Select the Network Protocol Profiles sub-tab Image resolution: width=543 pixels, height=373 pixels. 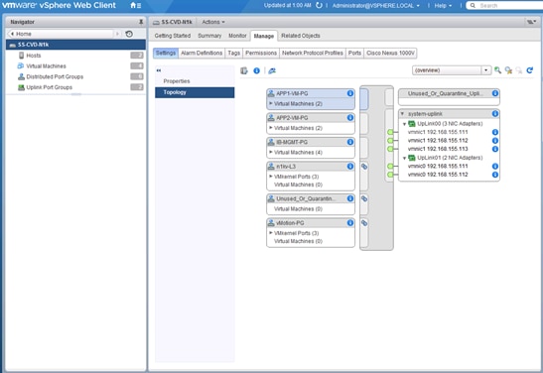313,53
